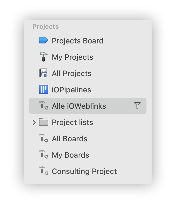Expand the Project lists folder chevron
The height and width of the screenshot is (204, 176).
[34, 123]
